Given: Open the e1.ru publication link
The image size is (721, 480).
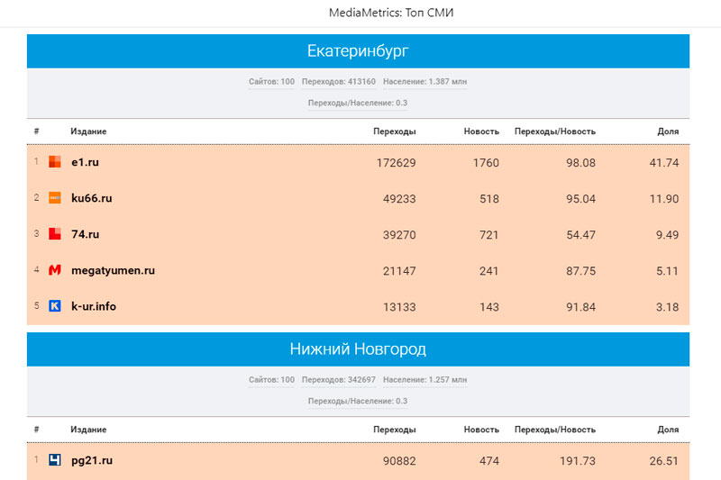Looking at the screenshot, I should pos(86,162).
